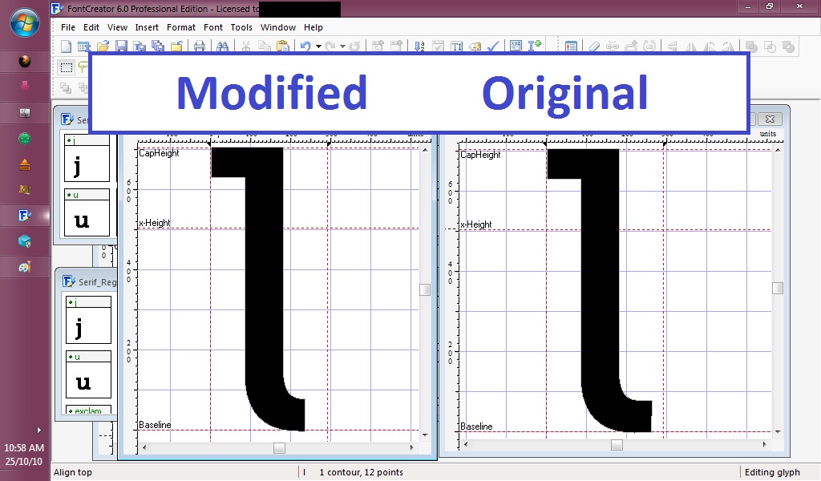This screenshot has height=481, width=821.
Task: Click modified window scroll left arrow
Action: point(144,448)
